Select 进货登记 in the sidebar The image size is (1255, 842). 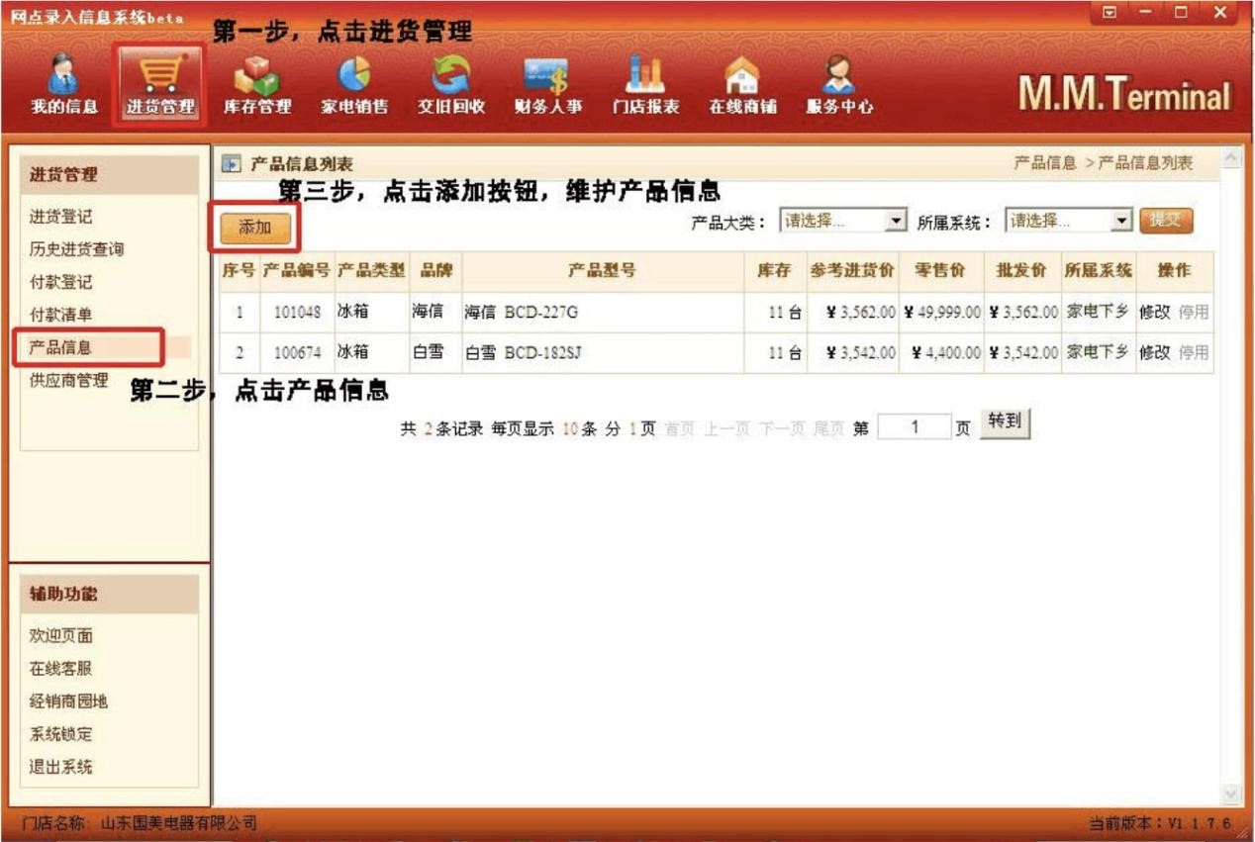[x=60, y=217]
